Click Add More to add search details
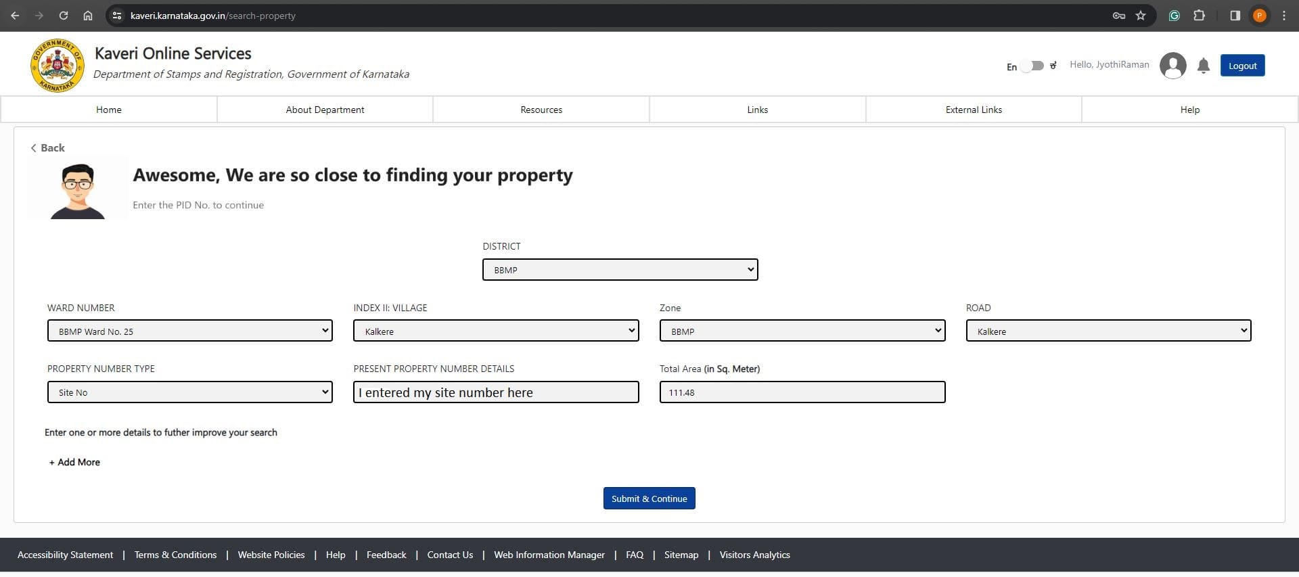 tap(74, 462)
